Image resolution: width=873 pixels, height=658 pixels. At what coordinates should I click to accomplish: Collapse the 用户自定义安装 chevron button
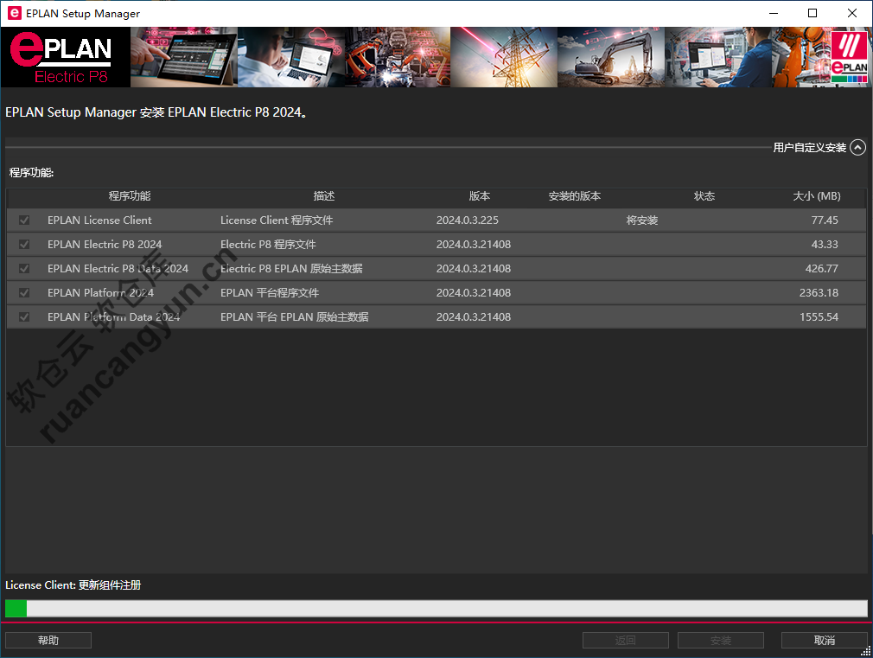(857, 148)
